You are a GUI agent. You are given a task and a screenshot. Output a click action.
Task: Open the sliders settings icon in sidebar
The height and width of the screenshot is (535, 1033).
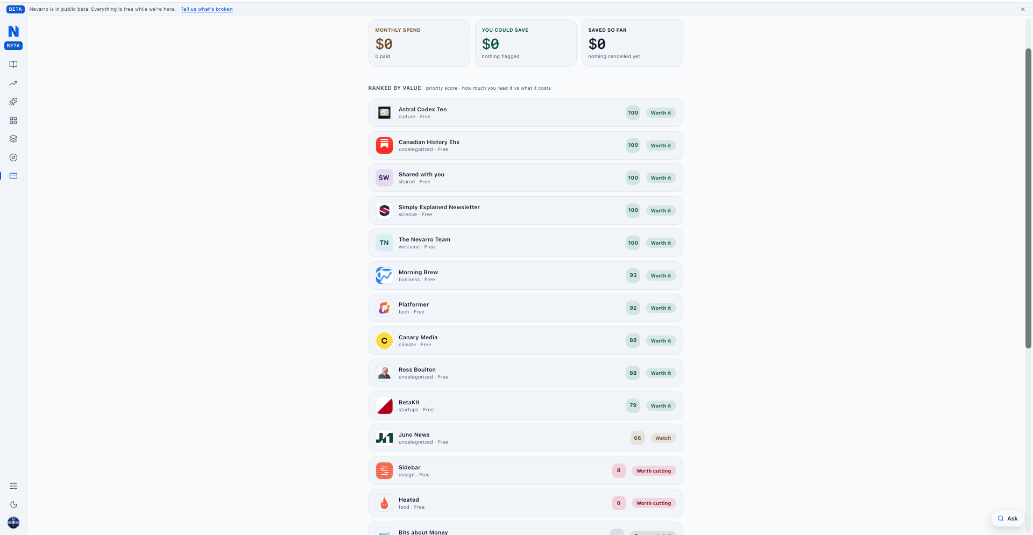coord(13,486)
